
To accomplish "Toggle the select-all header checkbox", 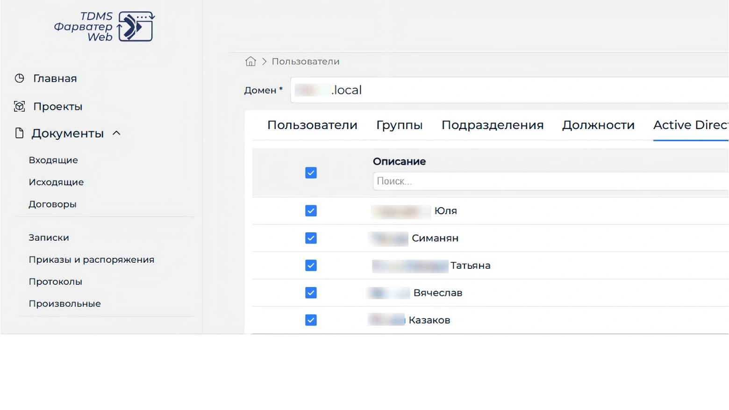I will coord(311,173).
